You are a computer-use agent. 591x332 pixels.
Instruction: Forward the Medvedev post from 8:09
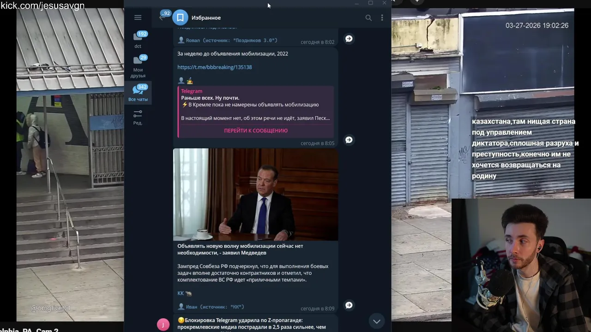[x=349, y=305]
